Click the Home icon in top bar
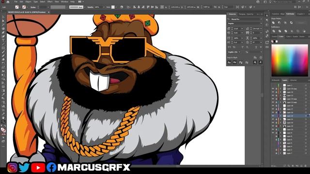The height and width of the screenshot is (174, 310). click(x=8, y=2)
